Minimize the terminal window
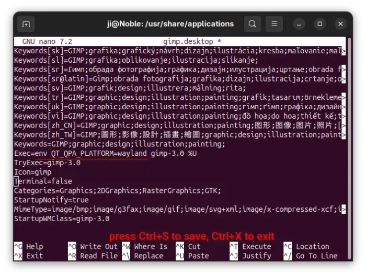The width and height of the screenshot is (366, 276). pyautogui.click(x=299, y=24)
